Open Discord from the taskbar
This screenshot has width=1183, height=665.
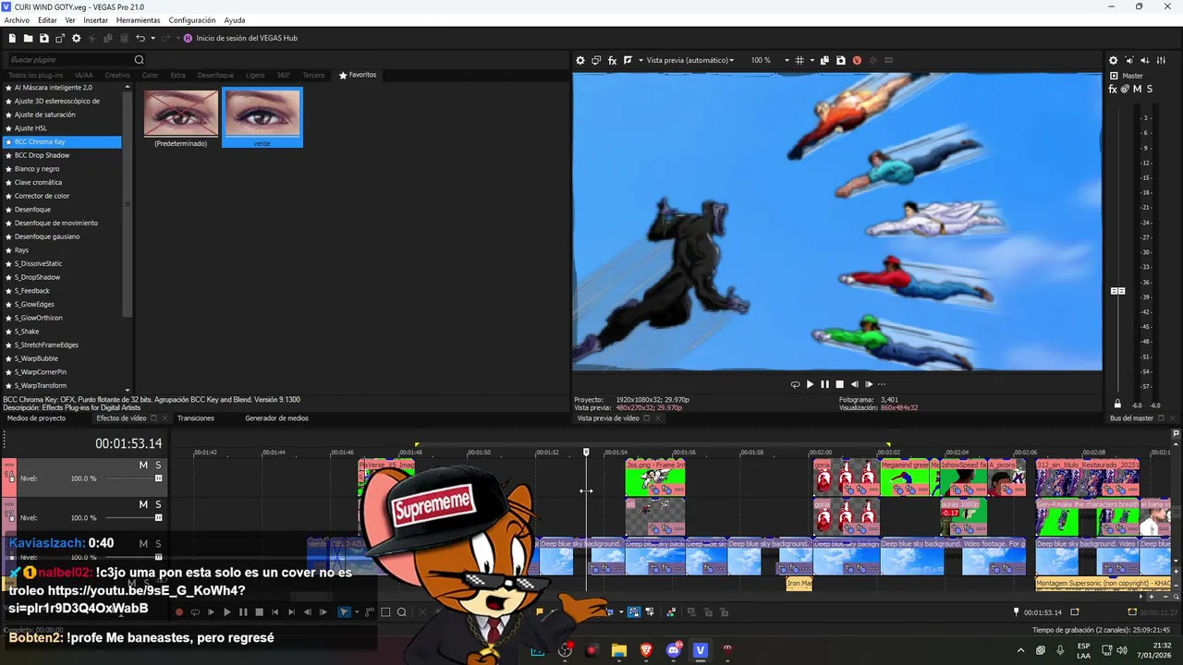(674, 650)
